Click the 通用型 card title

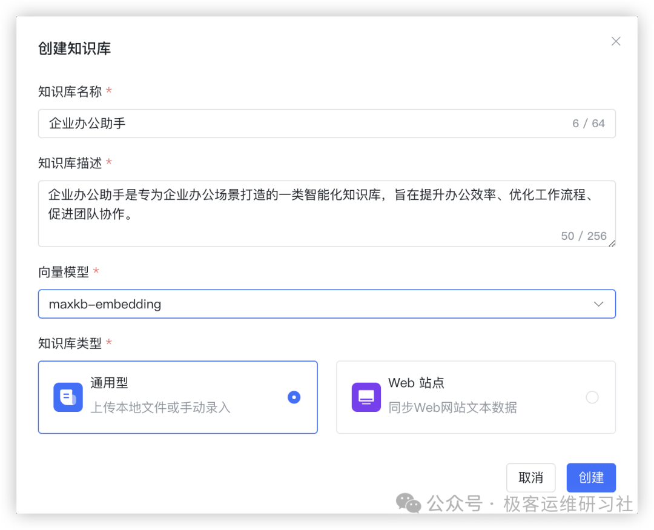click(x=109, y=383)
